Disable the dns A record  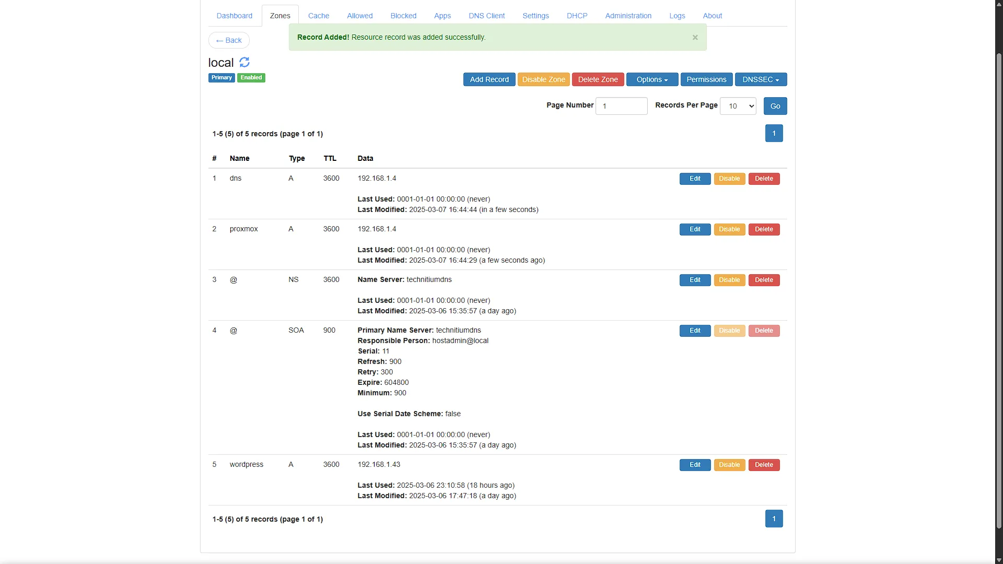point(730,179)
